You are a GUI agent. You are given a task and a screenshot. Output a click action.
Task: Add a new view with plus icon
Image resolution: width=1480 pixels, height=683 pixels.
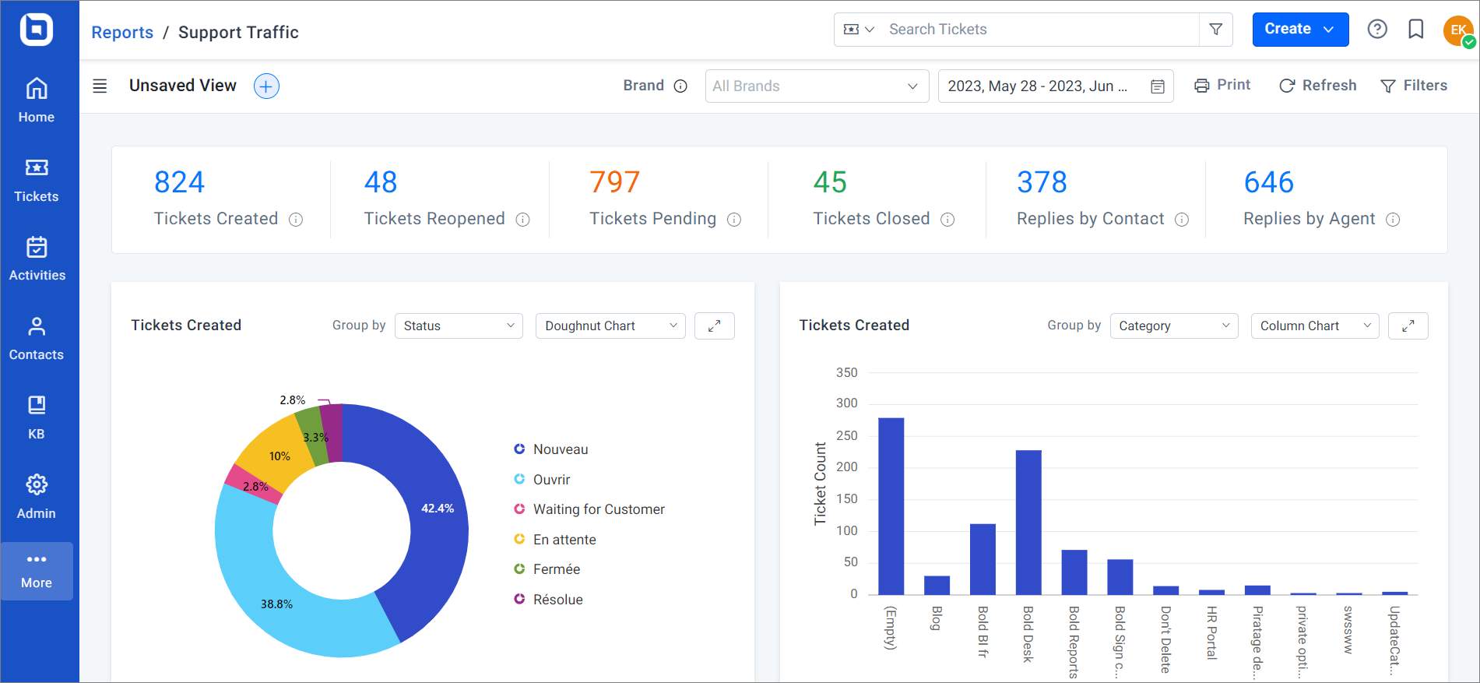click(x=266, y=86)
